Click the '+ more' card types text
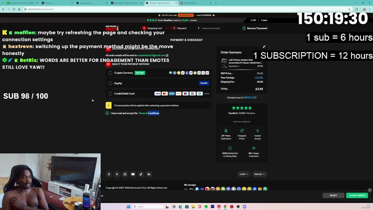 (206, 94)
